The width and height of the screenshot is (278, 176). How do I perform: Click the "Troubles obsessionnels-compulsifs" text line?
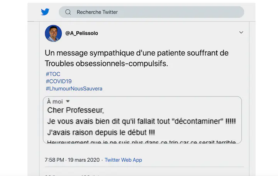pos(107,63)
